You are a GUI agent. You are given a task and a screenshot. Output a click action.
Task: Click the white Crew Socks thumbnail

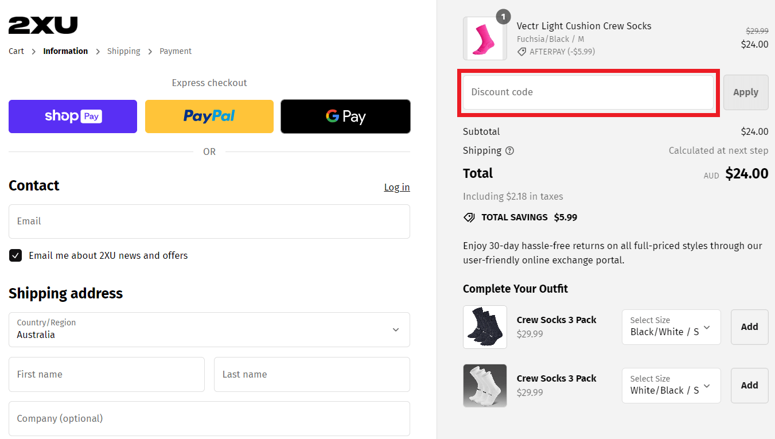click(x=485, y=386)
